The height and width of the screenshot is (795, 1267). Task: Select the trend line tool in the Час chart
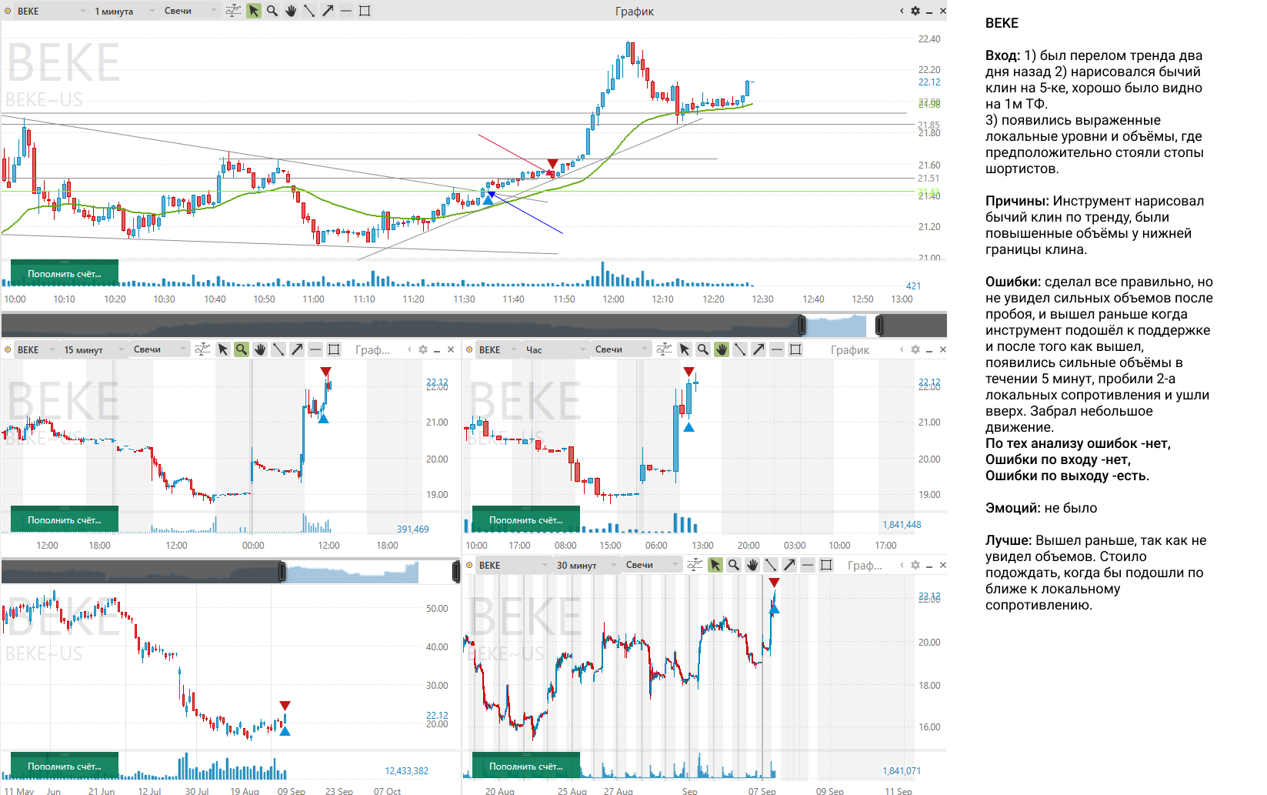(740, 349)
